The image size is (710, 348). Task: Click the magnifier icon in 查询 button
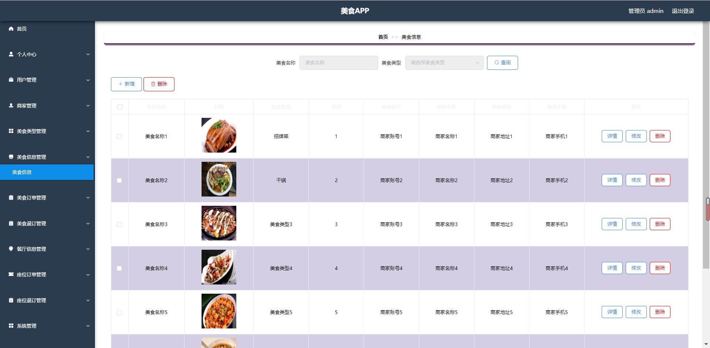click(x=497, y=63)
